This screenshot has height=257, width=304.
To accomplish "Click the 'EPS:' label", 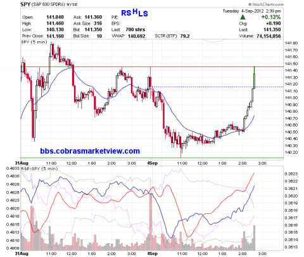I will 115,23.
